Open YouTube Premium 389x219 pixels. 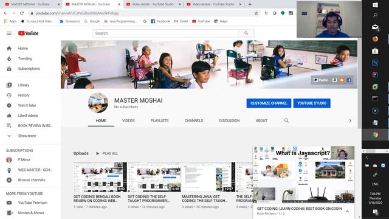tap(32, 203)
